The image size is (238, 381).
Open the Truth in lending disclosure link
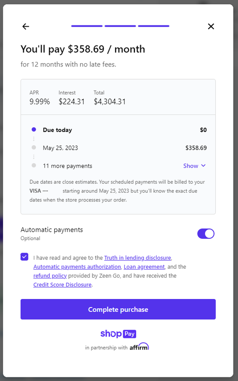138,258
